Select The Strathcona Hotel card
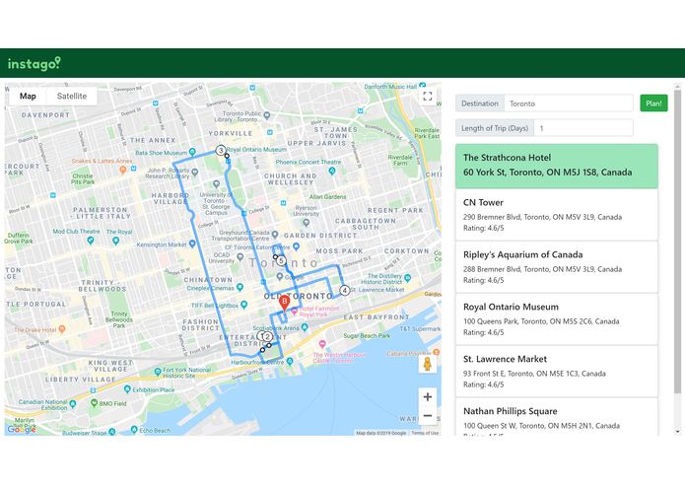The height and width of the screenshot is (487, 685). [557, 166]
